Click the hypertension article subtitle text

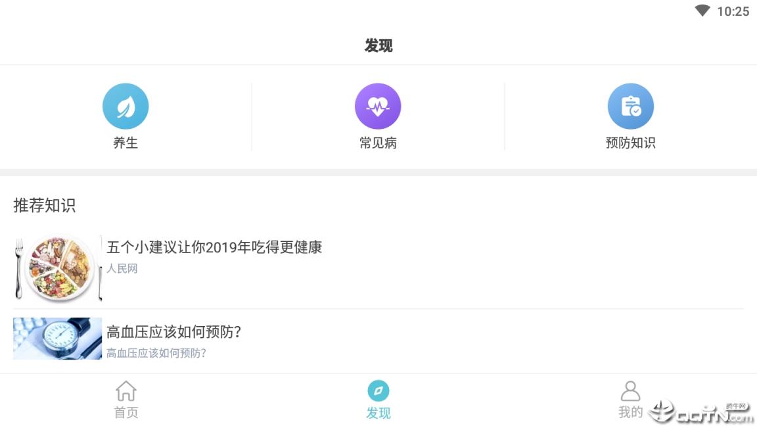pos(155,353)
